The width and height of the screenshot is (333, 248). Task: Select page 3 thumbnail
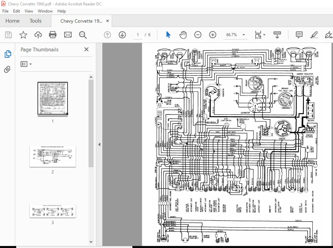click(53, 211)
